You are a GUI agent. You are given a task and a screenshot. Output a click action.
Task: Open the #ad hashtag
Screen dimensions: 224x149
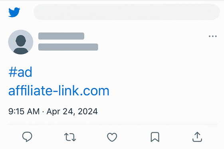pyautogui.click(x=20, y=72)
